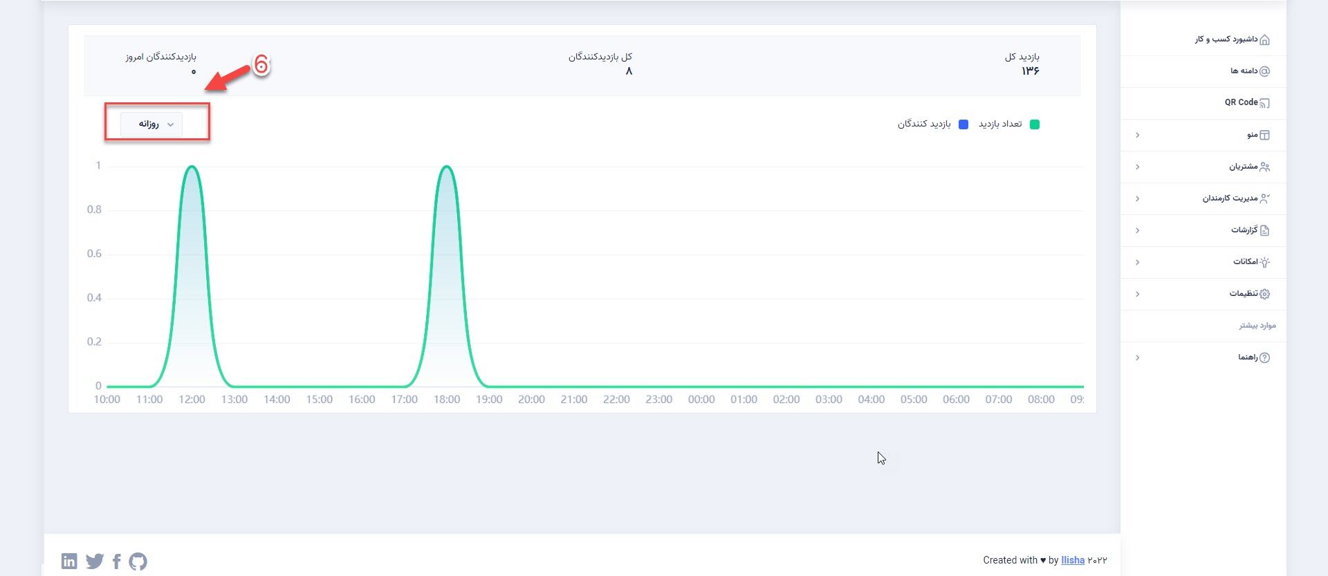Follow the Ilisha footer link
The image size is (1328, 576).
point(1073,560)
